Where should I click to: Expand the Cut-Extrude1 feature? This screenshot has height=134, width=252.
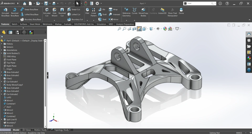[x=2, y=82]
